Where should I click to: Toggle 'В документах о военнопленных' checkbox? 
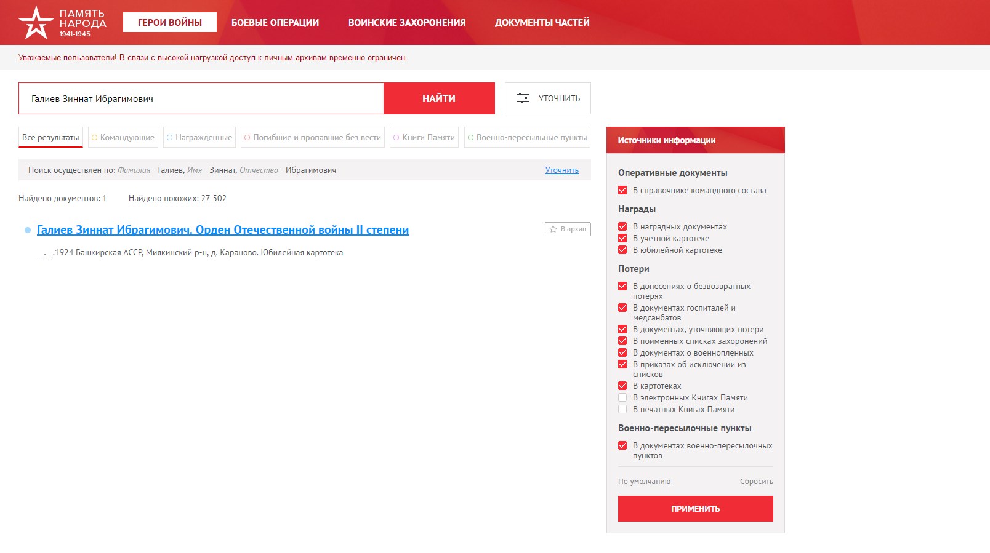click(x=622, y=352)
